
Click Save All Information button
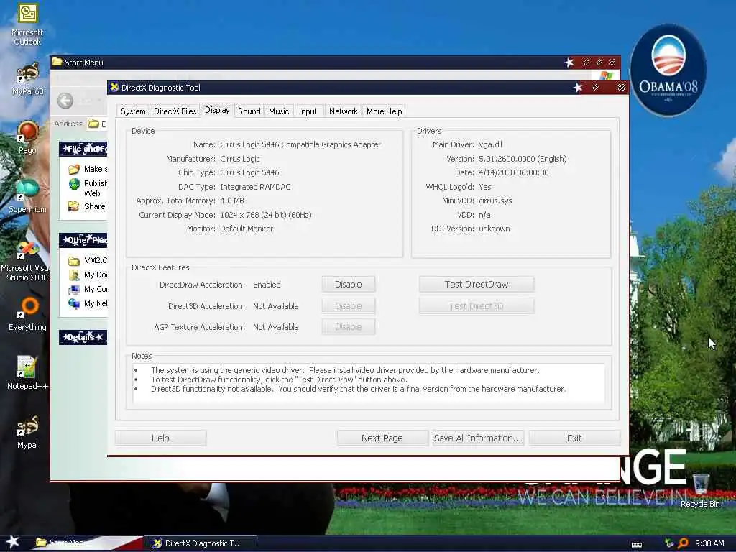pos(478,438)
